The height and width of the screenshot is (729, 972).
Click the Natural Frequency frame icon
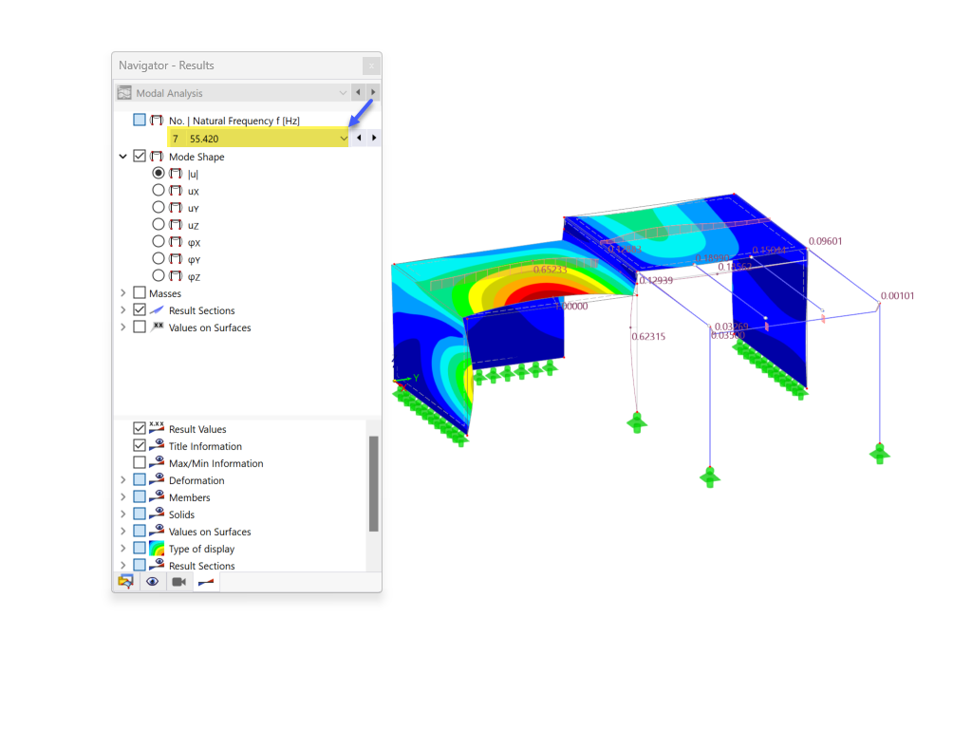pos(157,120)
